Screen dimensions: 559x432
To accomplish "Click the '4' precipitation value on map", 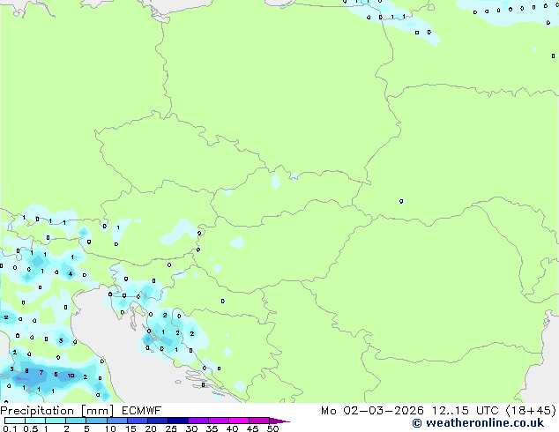I will [x=71, y=273].
